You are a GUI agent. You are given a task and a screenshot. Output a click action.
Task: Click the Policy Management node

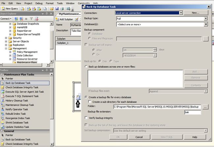pos(27,52)
